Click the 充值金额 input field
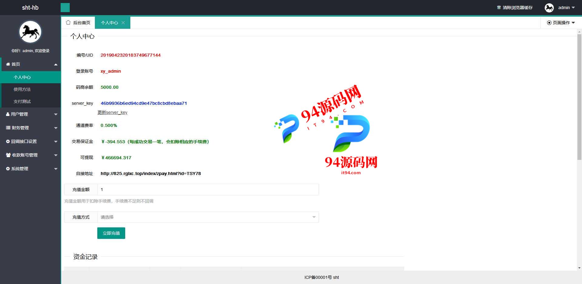Image resolution: width=582 pixels, height=284 pixels. coord(208,190)
